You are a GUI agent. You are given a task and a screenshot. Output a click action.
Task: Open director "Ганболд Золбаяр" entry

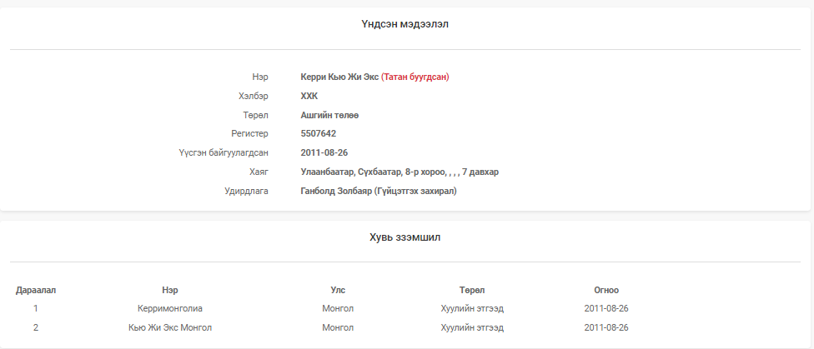coord(379,191)
